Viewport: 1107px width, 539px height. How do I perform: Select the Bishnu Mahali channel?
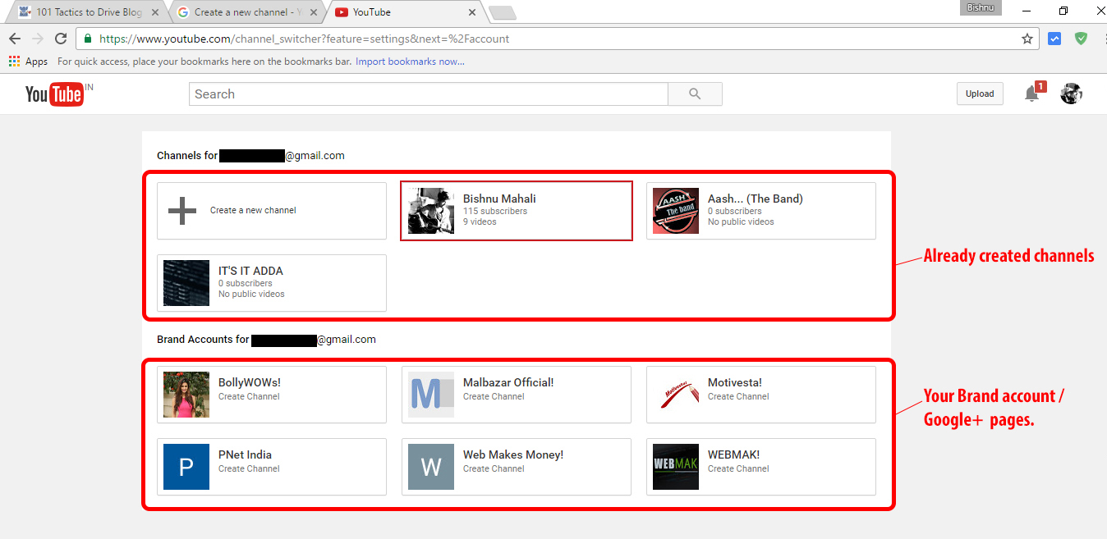point(517,211)
